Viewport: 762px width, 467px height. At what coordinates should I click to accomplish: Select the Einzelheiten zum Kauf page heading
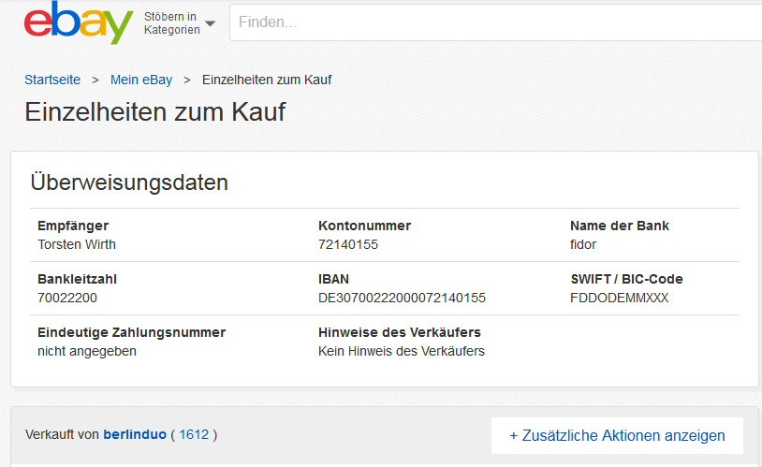point(155,111)
